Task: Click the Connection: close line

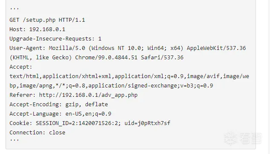Action: pyautogui.click(x=38, y=133)
